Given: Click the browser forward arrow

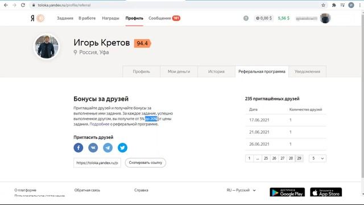Looking at the screenshot, I should 14,5.
